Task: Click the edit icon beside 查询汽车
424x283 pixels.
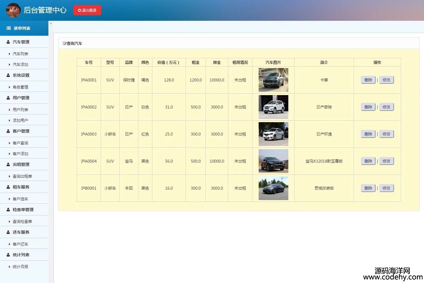Action: click(65, 43)
